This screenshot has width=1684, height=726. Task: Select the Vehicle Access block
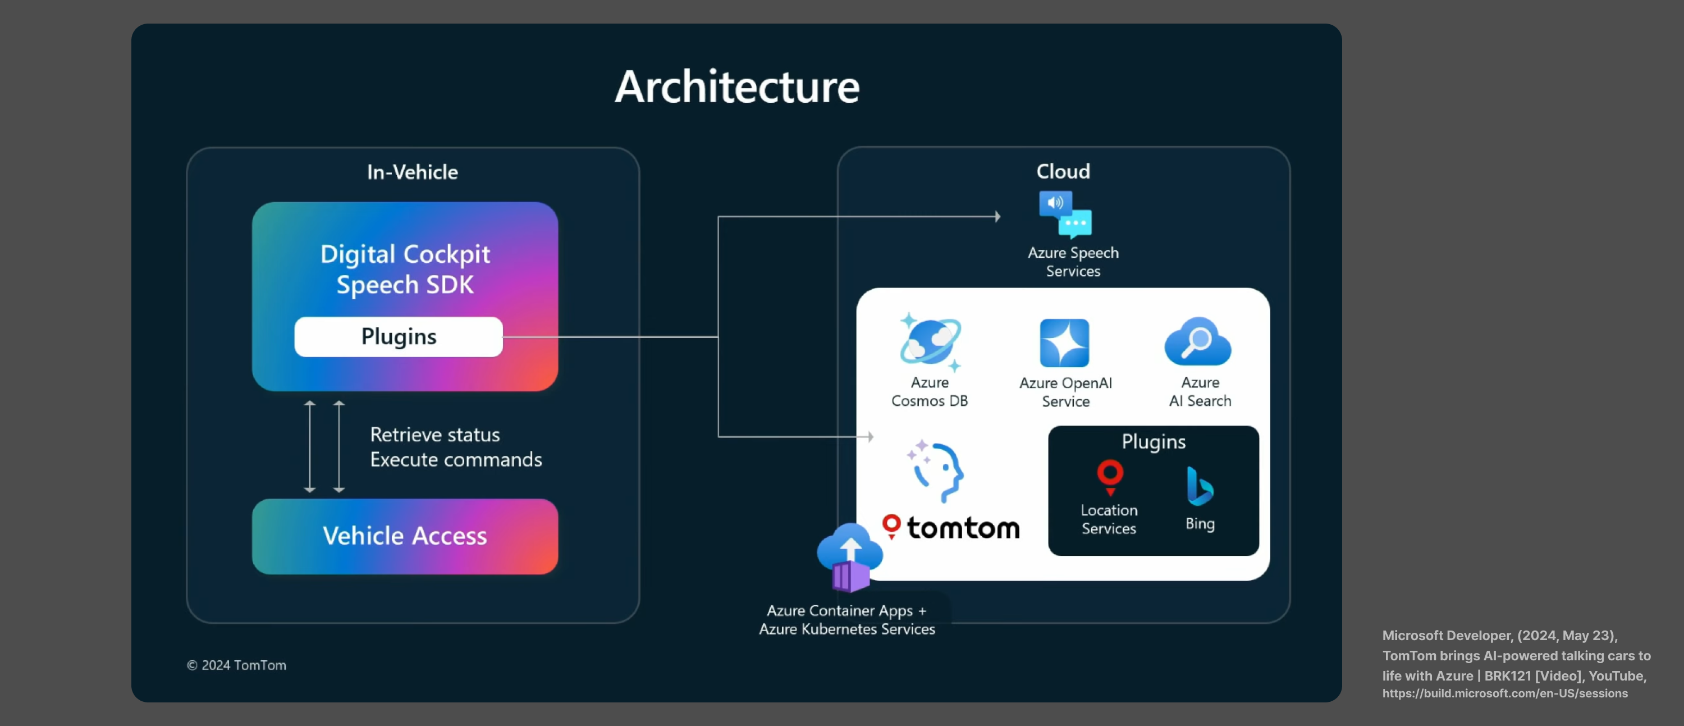(x=405, y=536)
